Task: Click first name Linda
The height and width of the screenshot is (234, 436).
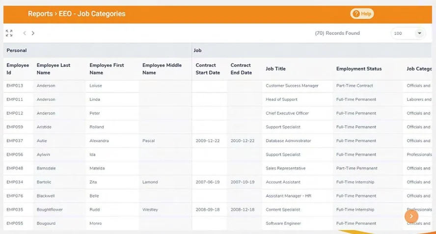Action: click(95, 99)
